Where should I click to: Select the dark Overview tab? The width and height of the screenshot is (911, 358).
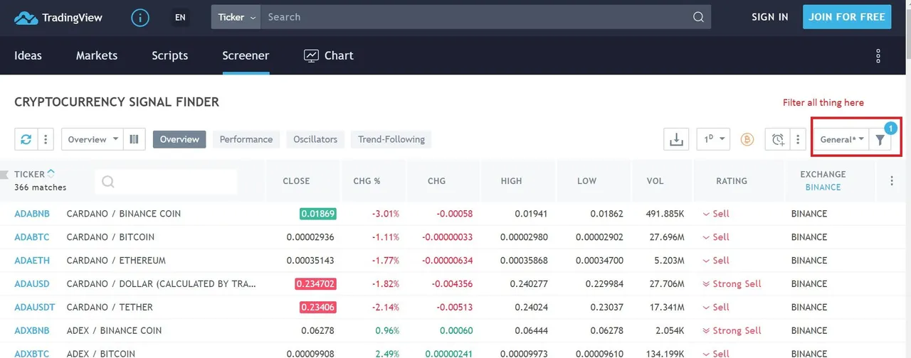click(x=179, y=139)
